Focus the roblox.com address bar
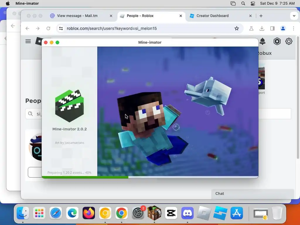300x225 pixels. 150,28
